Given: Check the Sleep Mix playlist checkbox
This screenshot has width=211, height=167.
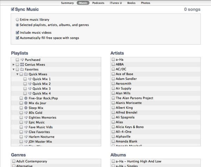Looking at the screenshot, I should coord(21,108).
